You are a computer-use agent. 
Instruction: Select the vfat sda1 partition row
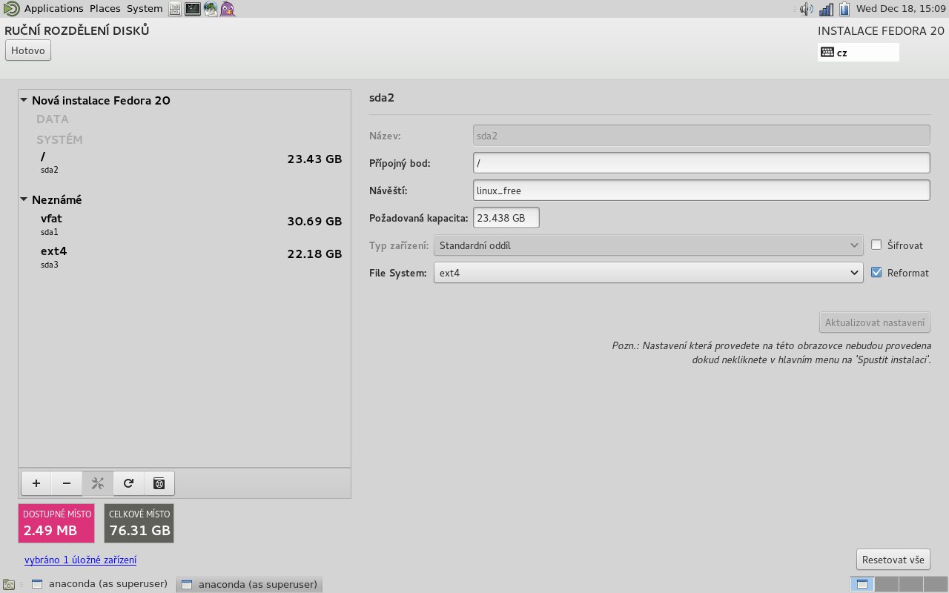(185, 225)
